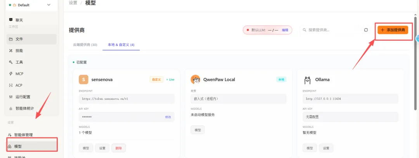Click 修改 in sensenova API key
This screenshot has width=419, height=158.
click(168, 117)
